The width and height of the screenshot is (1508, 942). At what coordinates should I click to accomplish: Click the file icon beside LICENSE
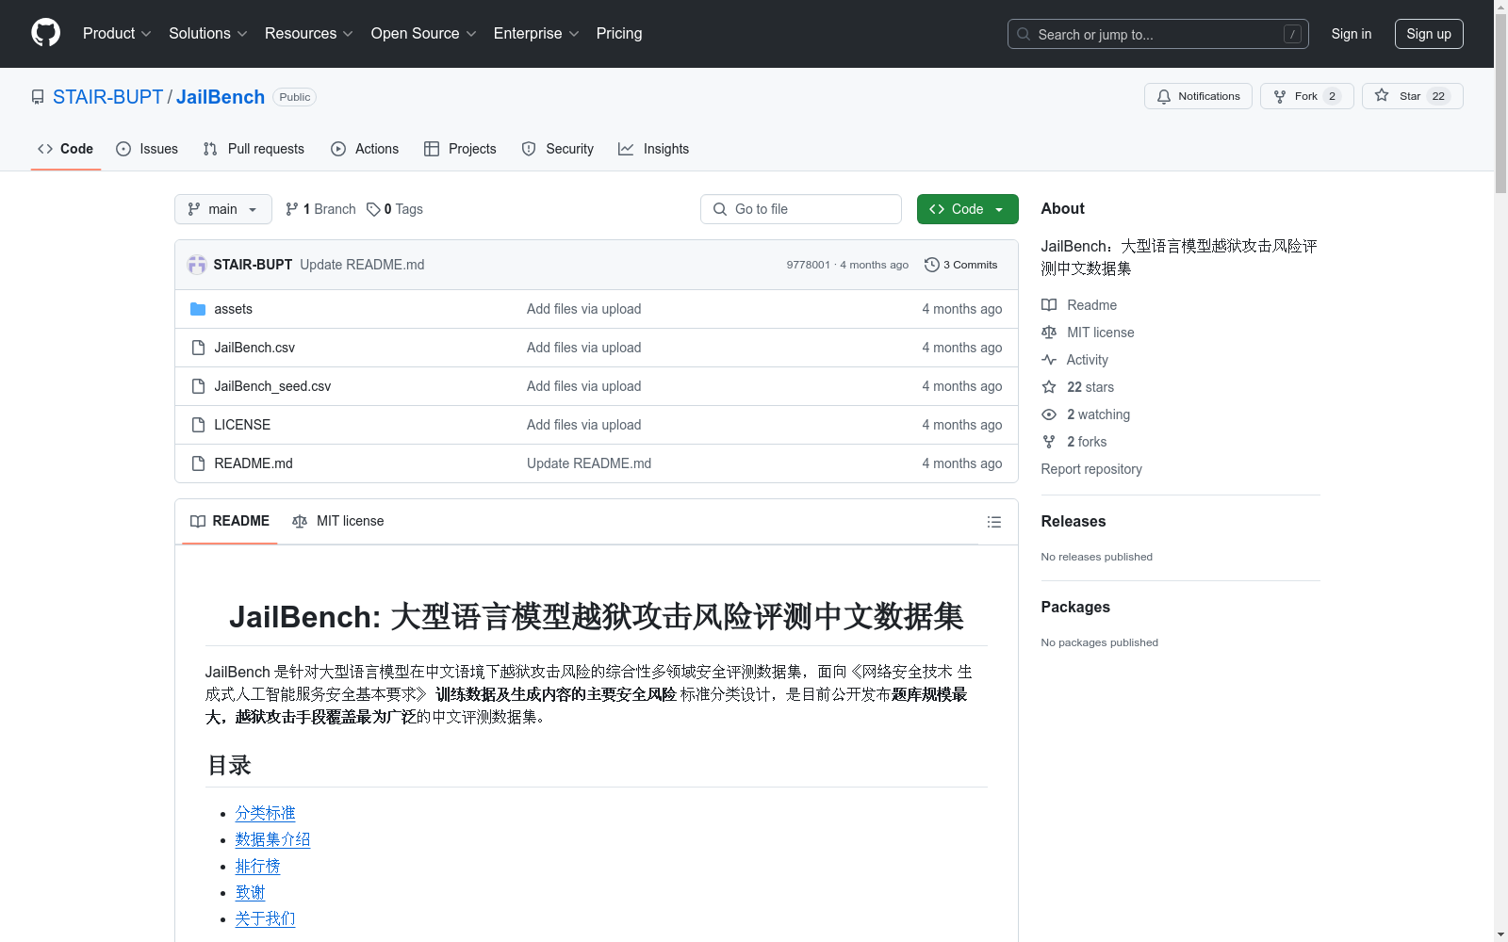click(198, 425)
